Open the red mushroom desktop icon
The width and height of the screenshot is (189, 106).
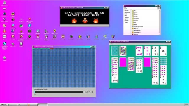tap(38, 36)
